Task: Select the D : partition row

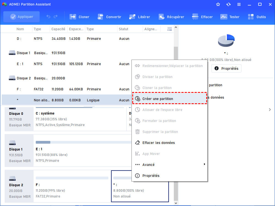Action: (87, 39)
